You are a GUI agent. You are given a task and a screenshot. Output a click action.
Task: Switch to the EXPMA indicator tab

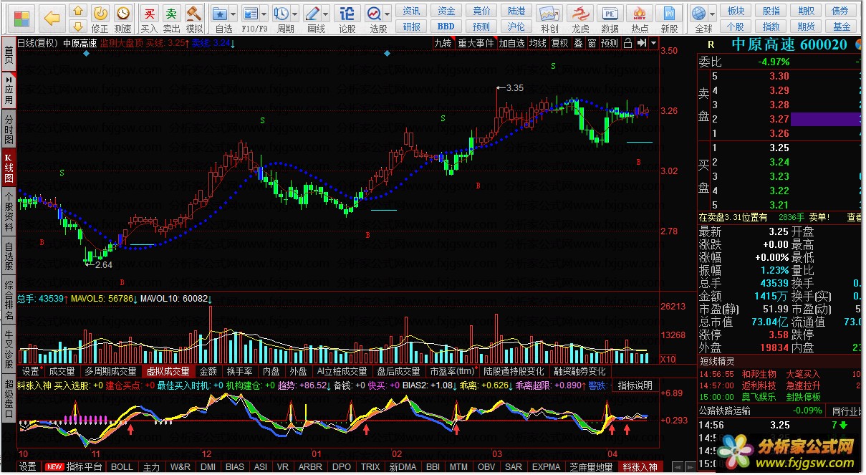[x=546, y=467]
